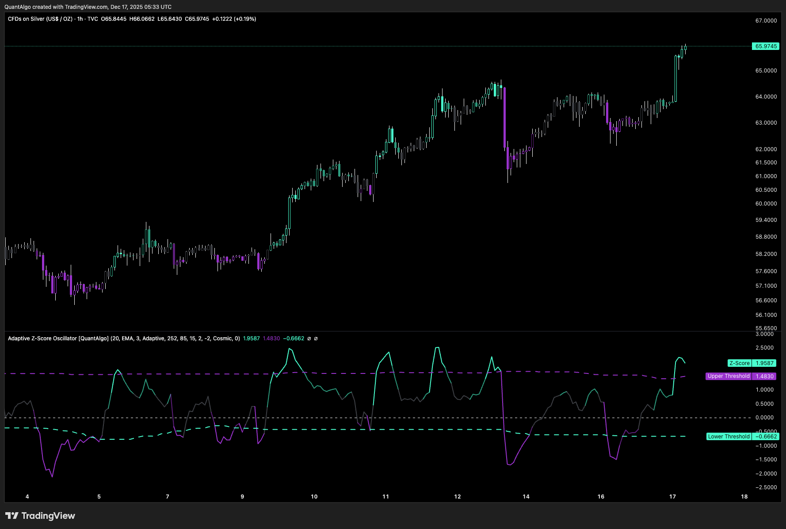Click the green current price tag on the price axis
Viewport: 786px width, 529px height.
(765, 46)
